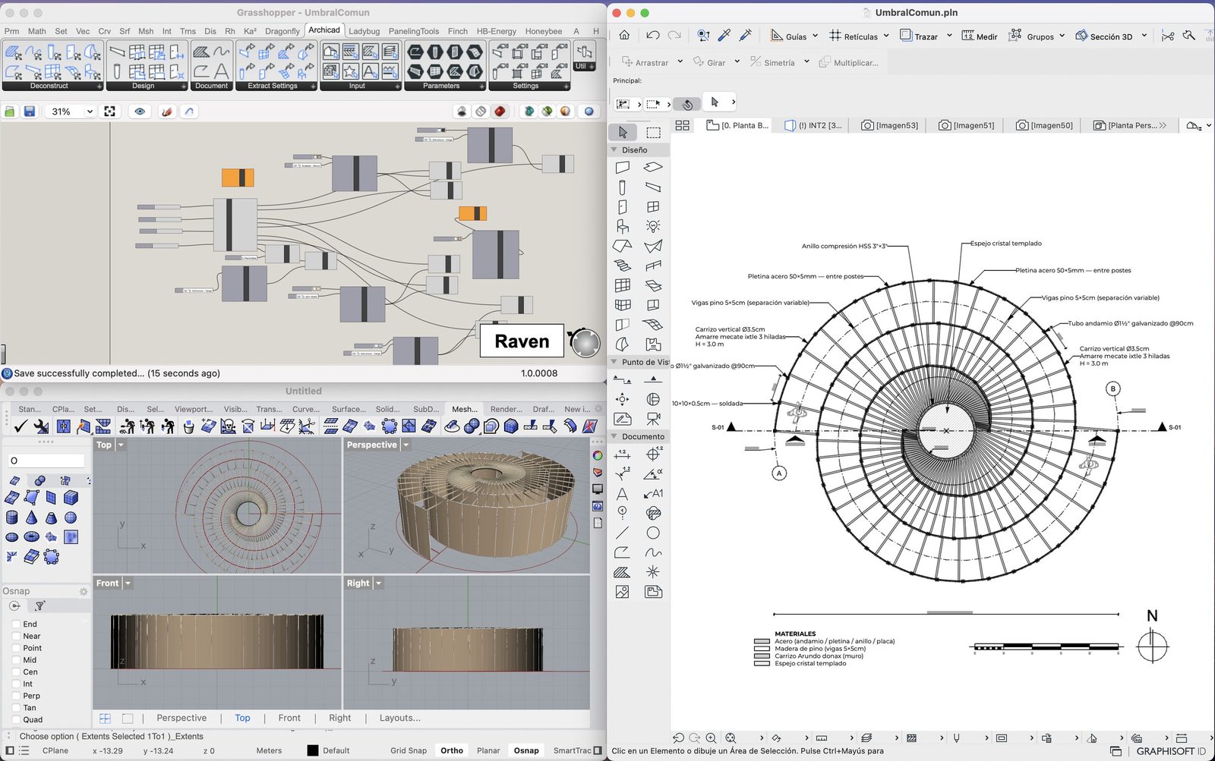Viewport: 1215px width, 761px height.
Task: Enable the Point osnap checkbox
Action: pyautogui.click(x=16, y=649)
